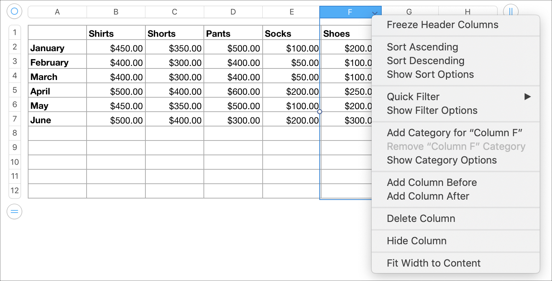Choose Freeze Header Columns
The image size is (552, 281).
click(443, 24)
